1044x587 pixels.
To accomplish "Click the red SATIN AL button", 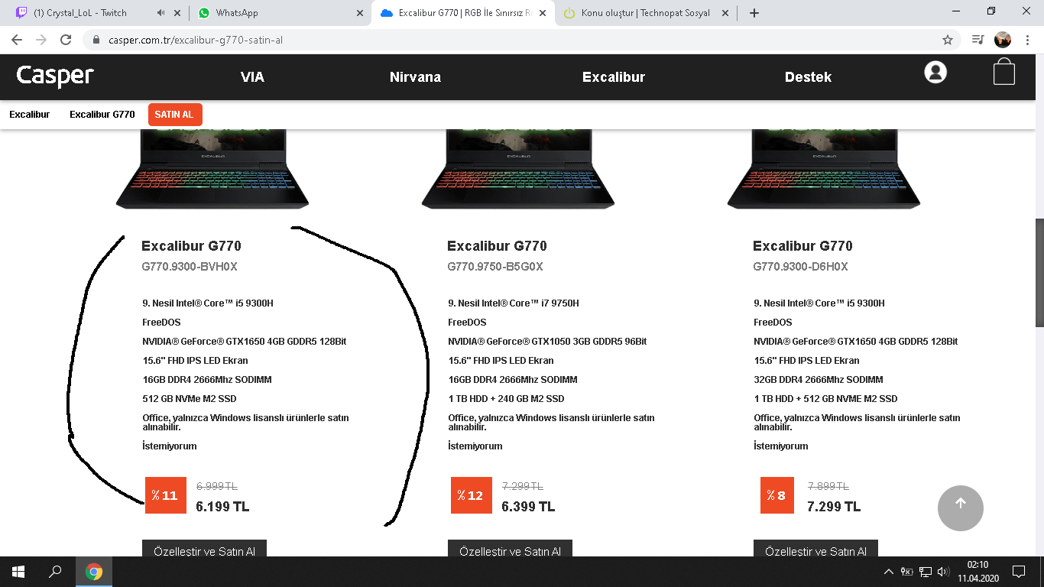I will pos(175,115).
